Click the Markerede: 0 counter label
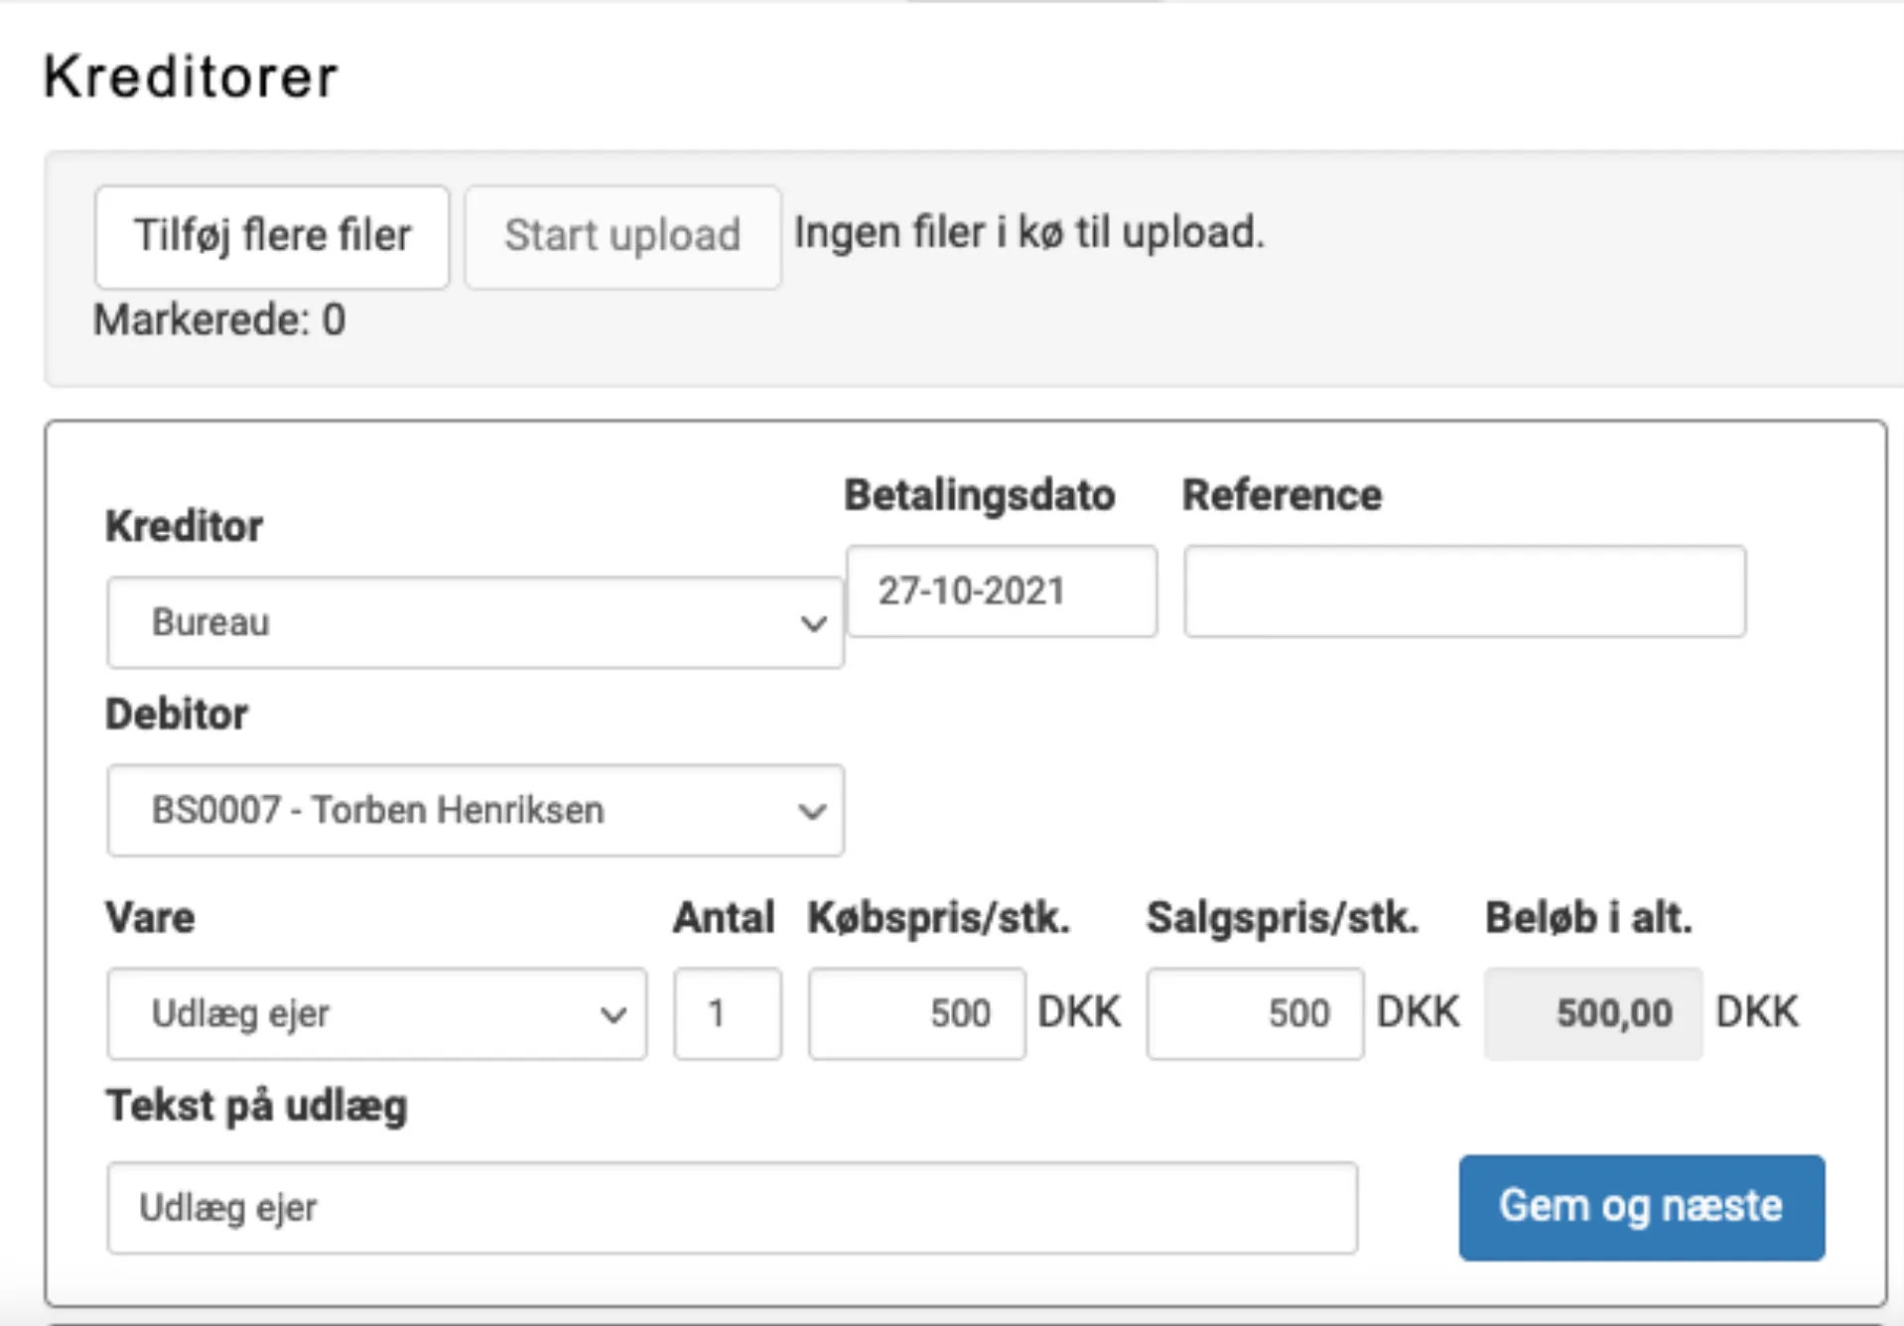The width and height of the screenshot is (1904, 1326). pyautogui.click(x=219, y=320)
